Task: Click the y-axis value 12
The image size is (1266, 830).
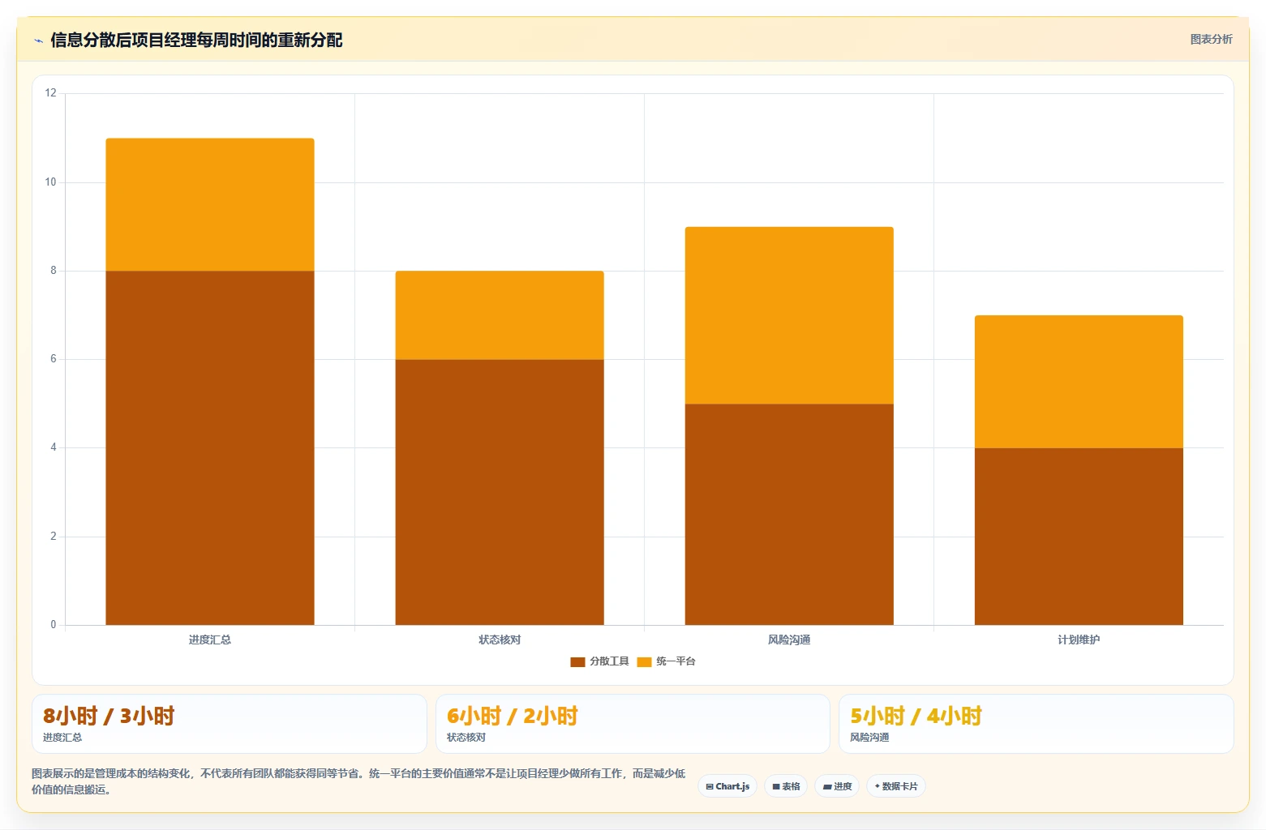Action: pos(51,93)
